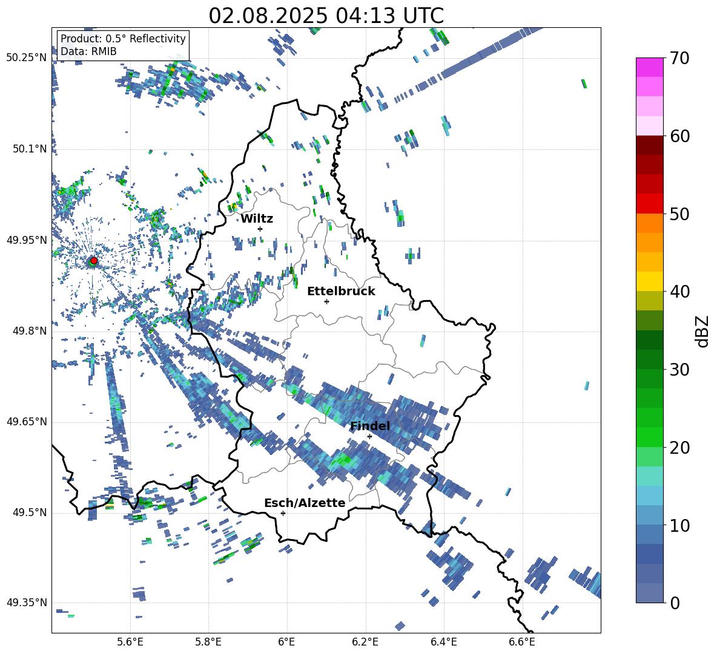Click the 49.95°N latitude label
The image size is (717, 654).
point(27,240)
